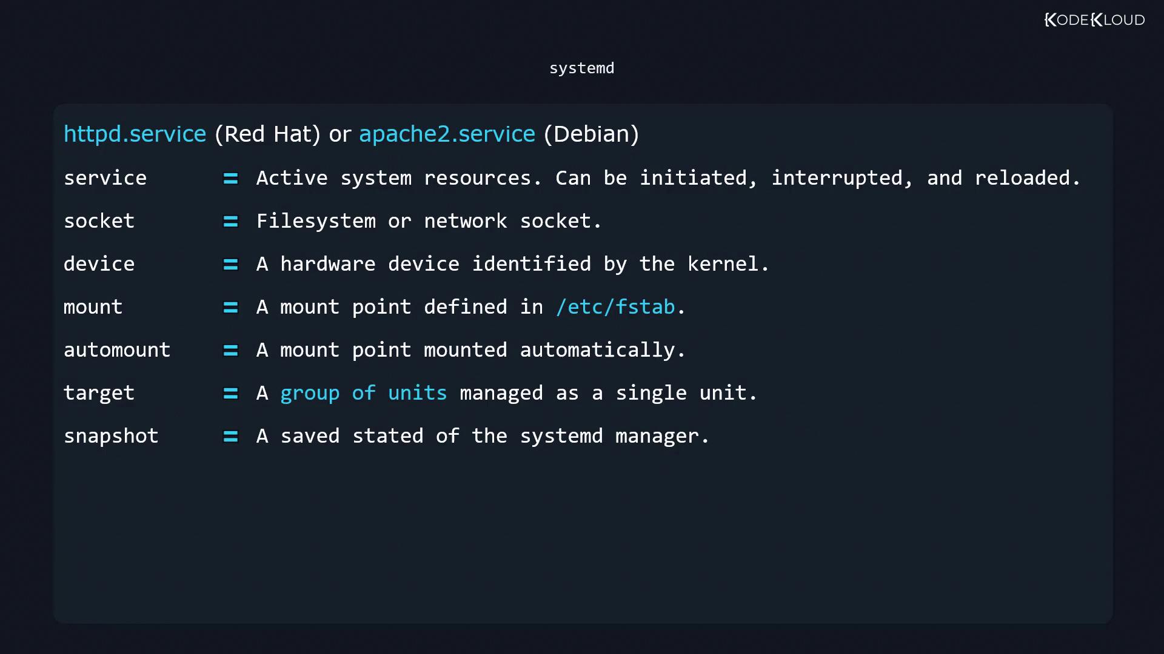Image resolution: width=1164 pixels, height=654 pixels.
Task: Click the equals sign beside service
Action: [x=230, y=179]
